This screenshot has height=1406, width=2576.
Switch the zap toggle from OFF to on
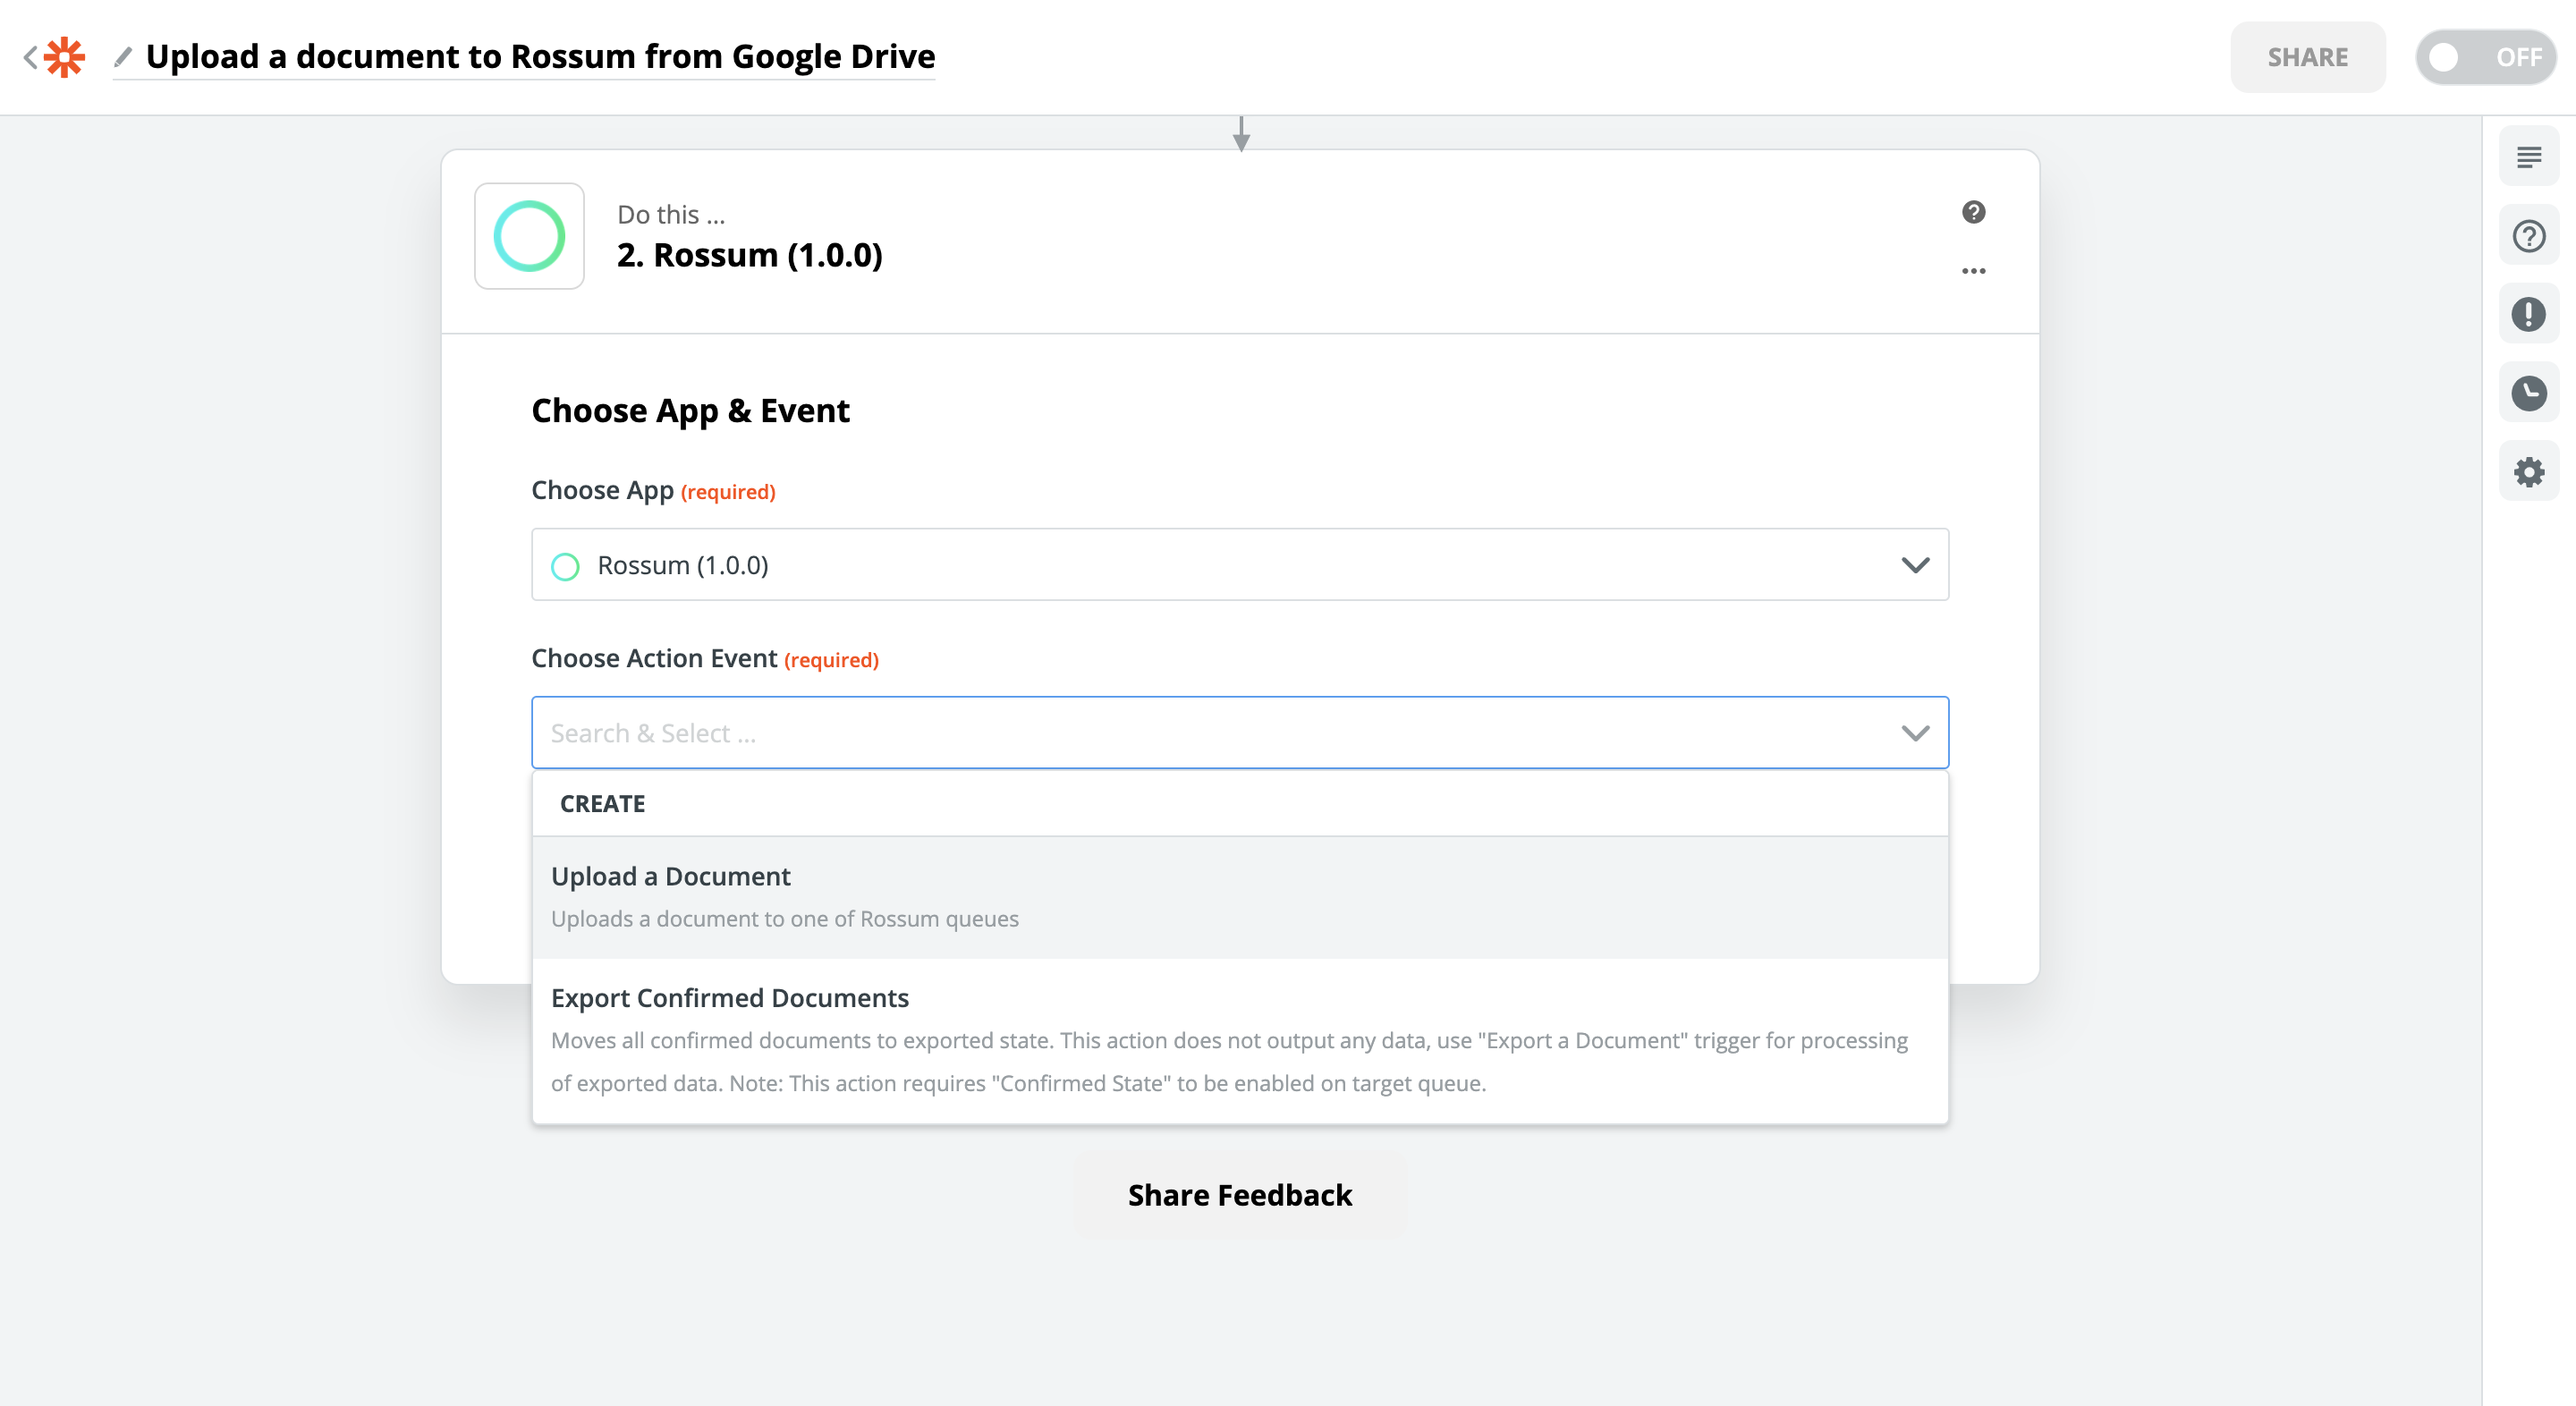(2485, 57)
